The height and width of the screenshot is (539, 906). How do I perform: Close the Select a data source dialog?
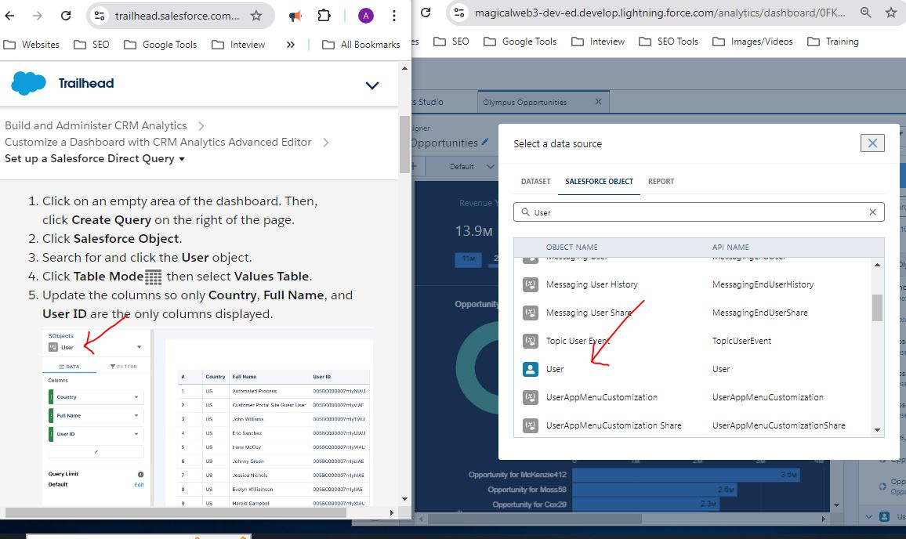(x=872, y=143)
